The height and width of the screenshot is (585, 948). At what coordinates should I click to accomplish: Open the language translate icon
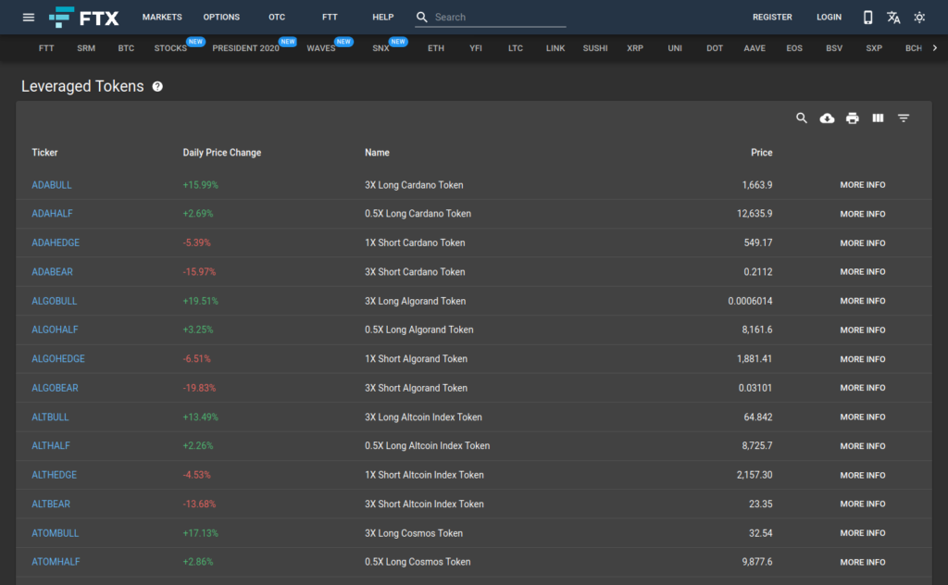[893, 17]
